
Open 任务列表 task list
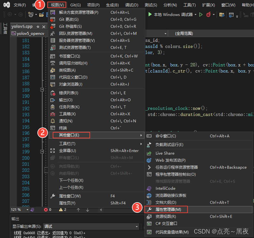(x=96, y=107)
